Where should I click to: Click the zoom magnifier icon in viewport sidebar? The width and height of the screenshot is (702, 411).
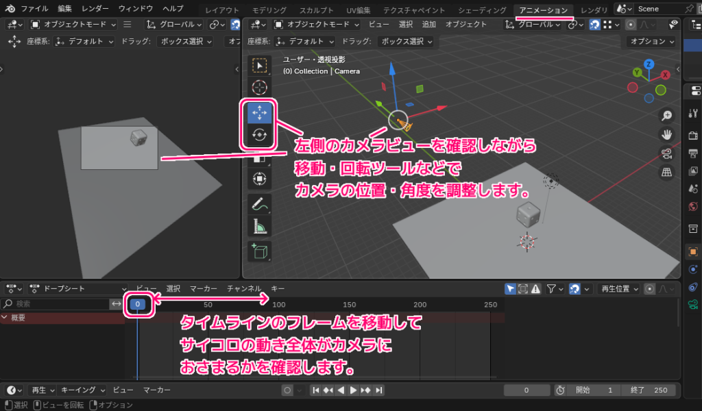tap(666, 114)
